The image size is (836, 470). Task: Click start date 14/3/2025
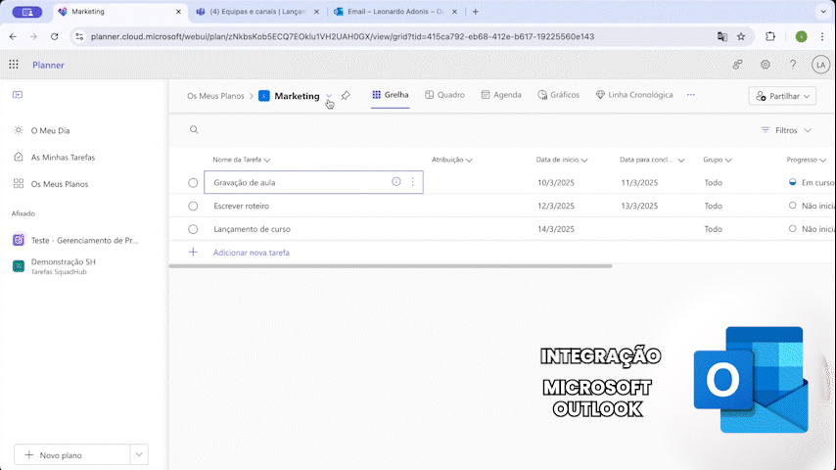click(x=556, y=229)
